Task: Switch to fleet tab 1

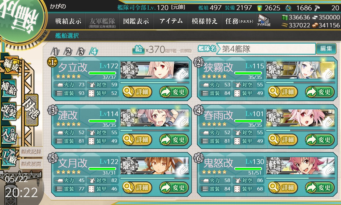Action: (x=56, y=52)
